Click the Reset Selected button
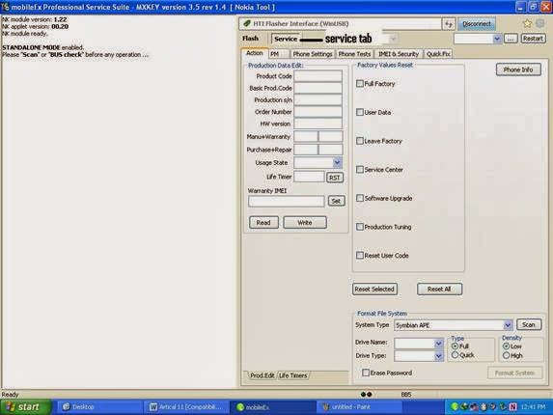 tap(374, 290)
